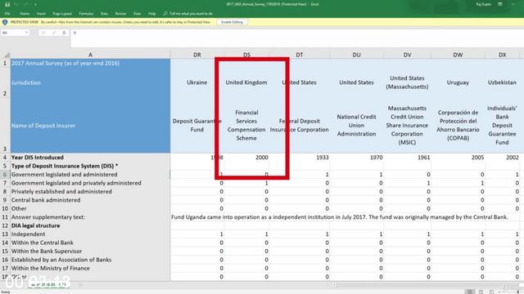
Task: Select column header DX
Action: pyautogui.click(x=502, y=55)
